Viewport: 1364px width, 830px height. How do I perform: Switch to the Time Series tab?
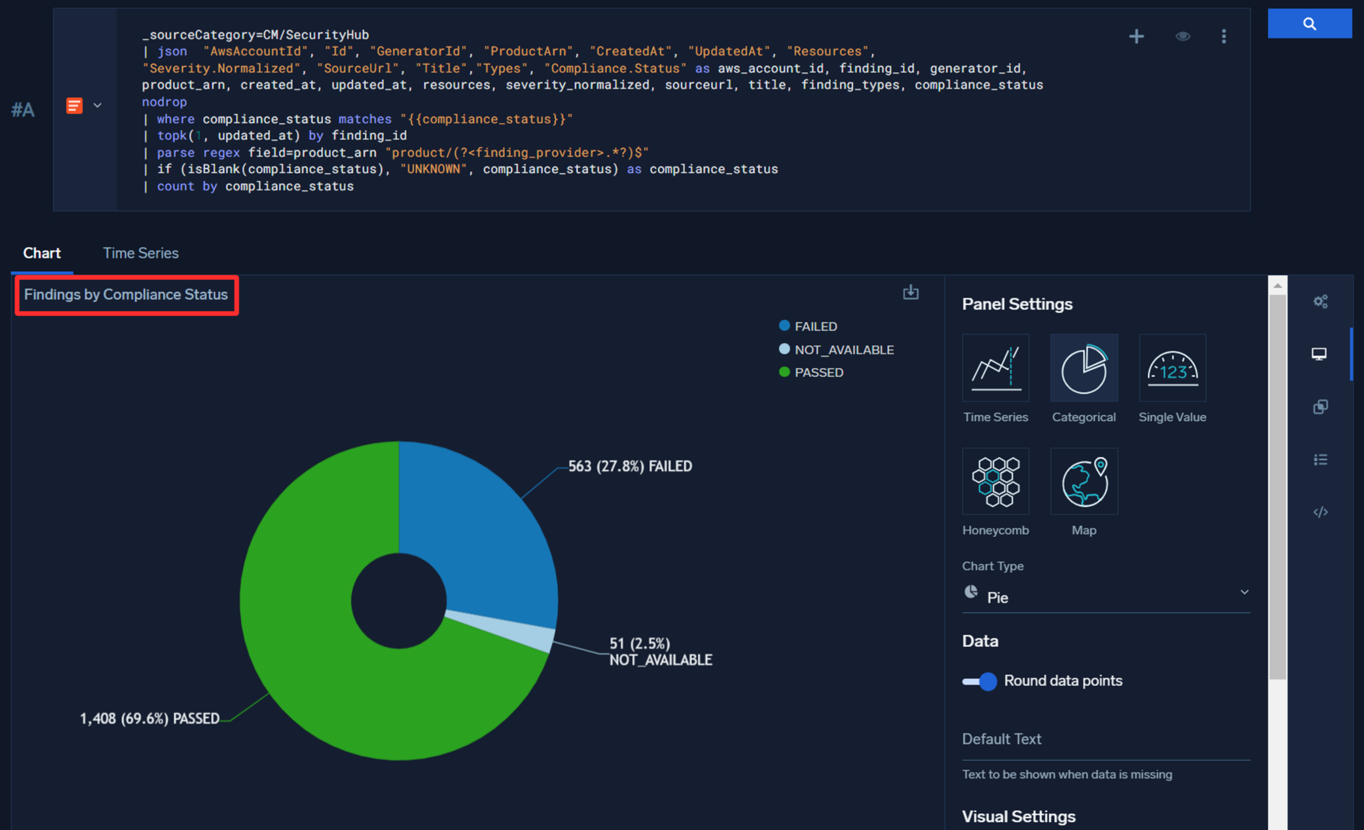tap(141, 253)
